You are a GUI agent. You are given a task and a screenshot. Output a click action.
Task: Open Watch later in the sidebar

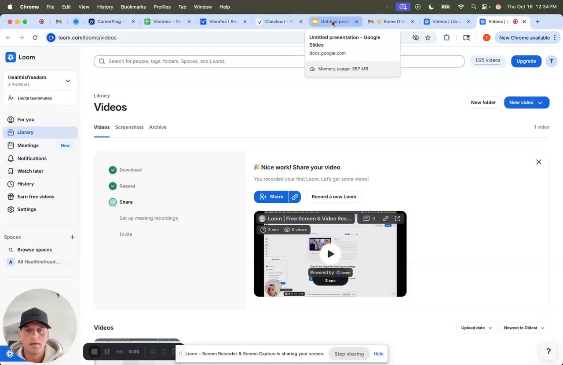(40, 171)
